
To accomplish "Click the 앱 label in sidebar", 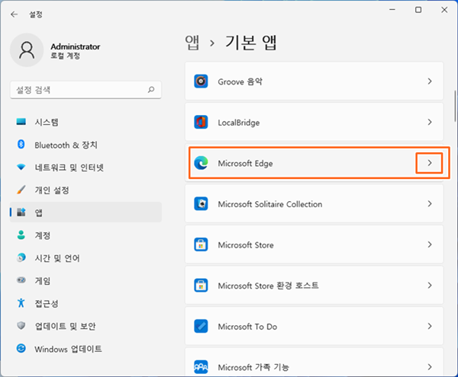I will (39, 212).
